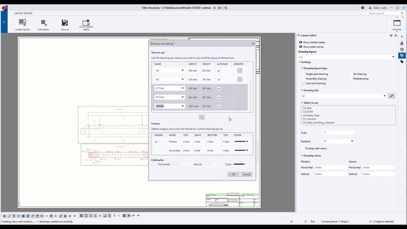407x229 pixels.
Task: Click Cancel in Drawing size settings
Action: (x=246, y=174)
